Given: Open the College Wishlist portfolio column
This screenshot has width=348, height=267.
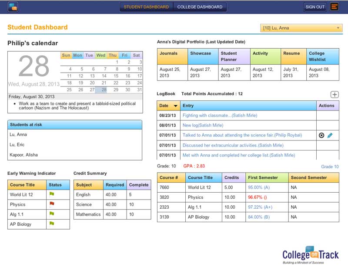Looking at the screenshot, I should (x=323, y=57).
